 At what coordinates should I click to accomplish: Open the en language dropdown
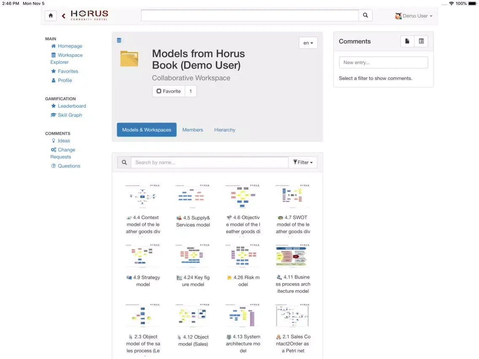308,43
